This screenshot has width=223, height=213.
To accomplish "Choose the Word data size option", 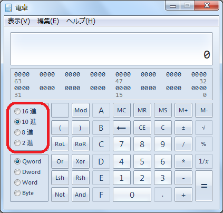I will click(26, 182).
